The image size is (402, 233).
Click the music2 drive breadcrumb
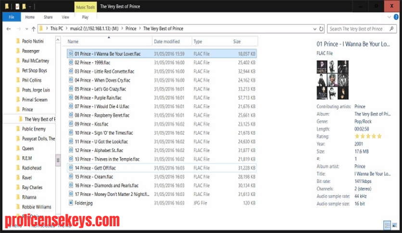point(94,29)
